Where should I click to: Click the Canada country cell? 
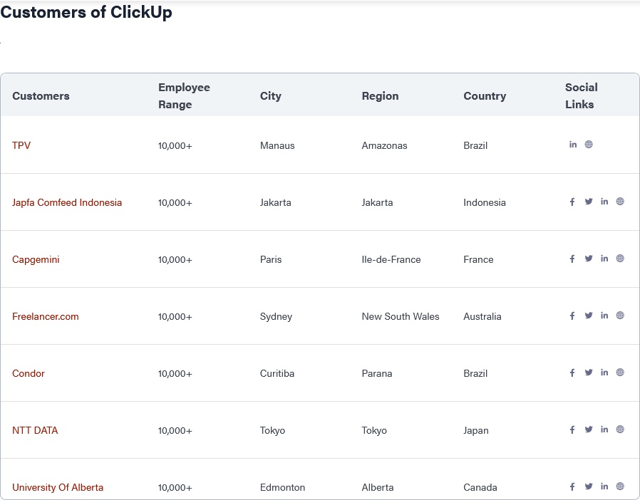(x=480, y=487)
